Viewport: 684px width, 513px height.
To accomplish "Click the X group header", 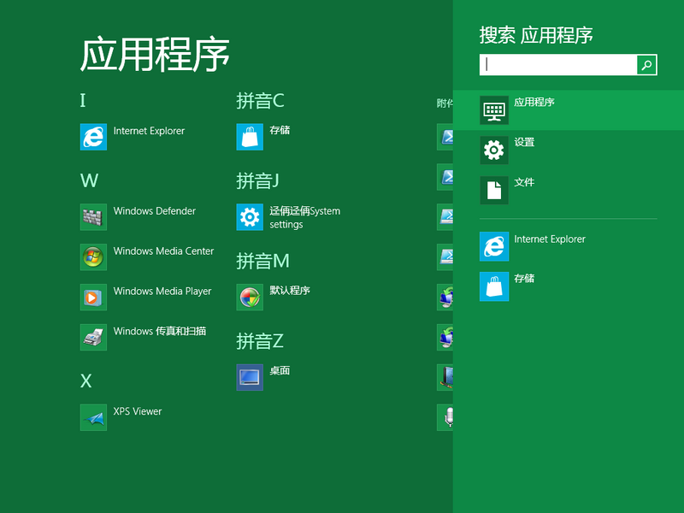I will point(86,381).
